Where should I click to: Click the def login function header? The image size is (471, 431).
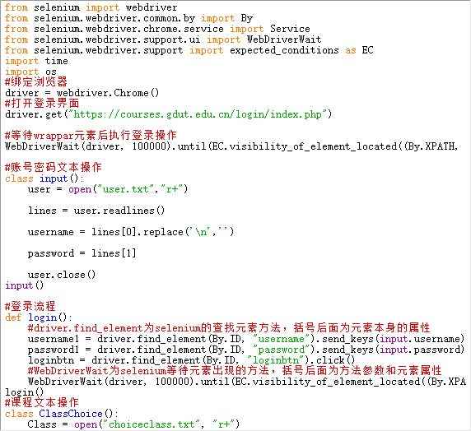point(39,317)
